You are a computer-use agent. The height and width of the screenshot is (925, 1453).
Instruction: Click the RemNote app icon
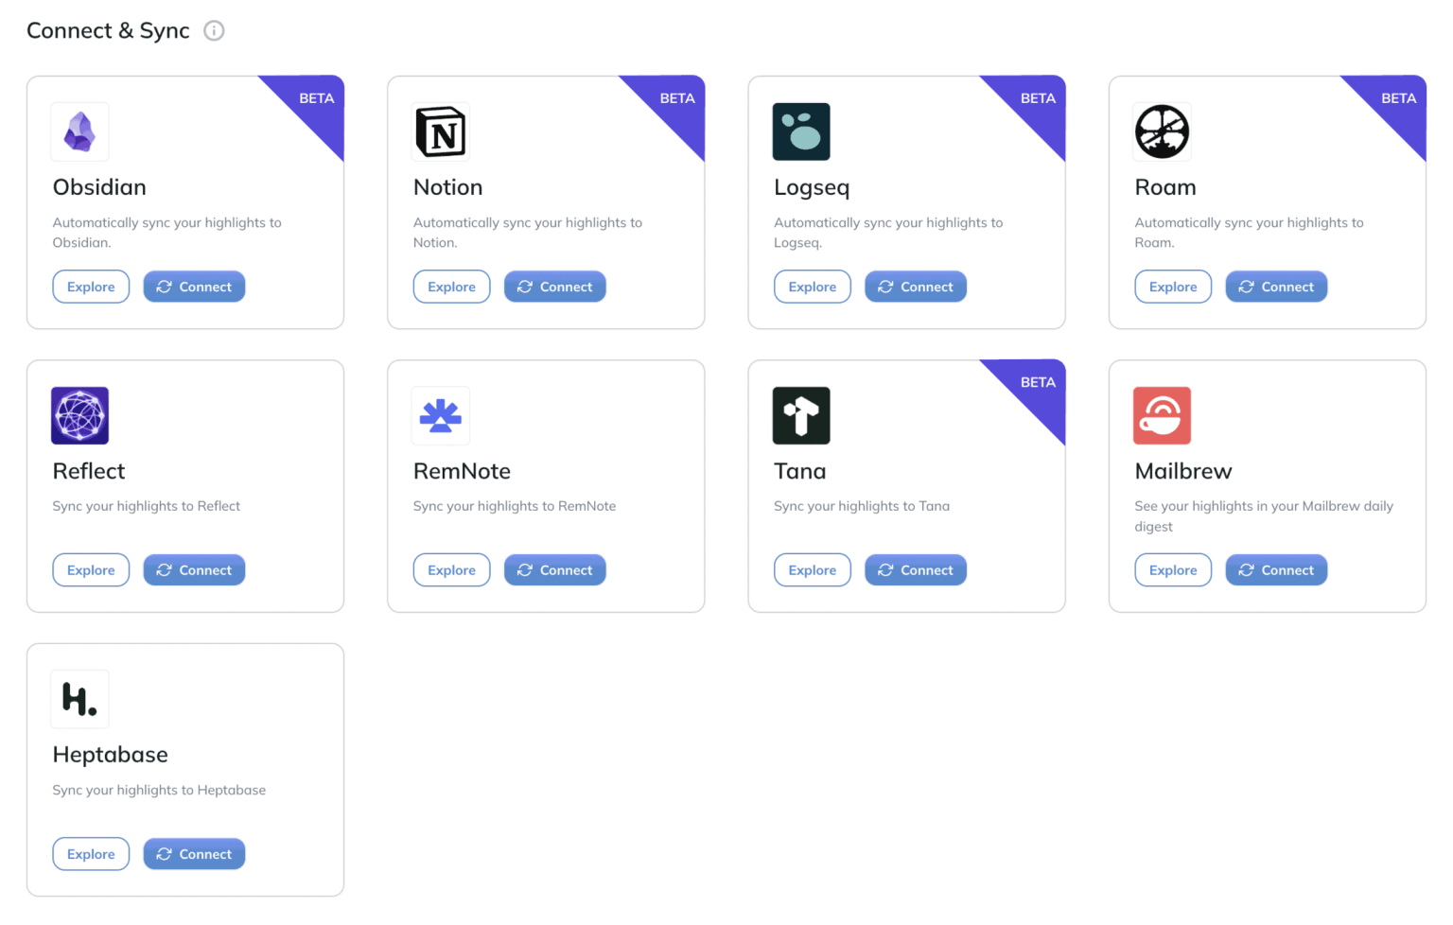[441, 415]
